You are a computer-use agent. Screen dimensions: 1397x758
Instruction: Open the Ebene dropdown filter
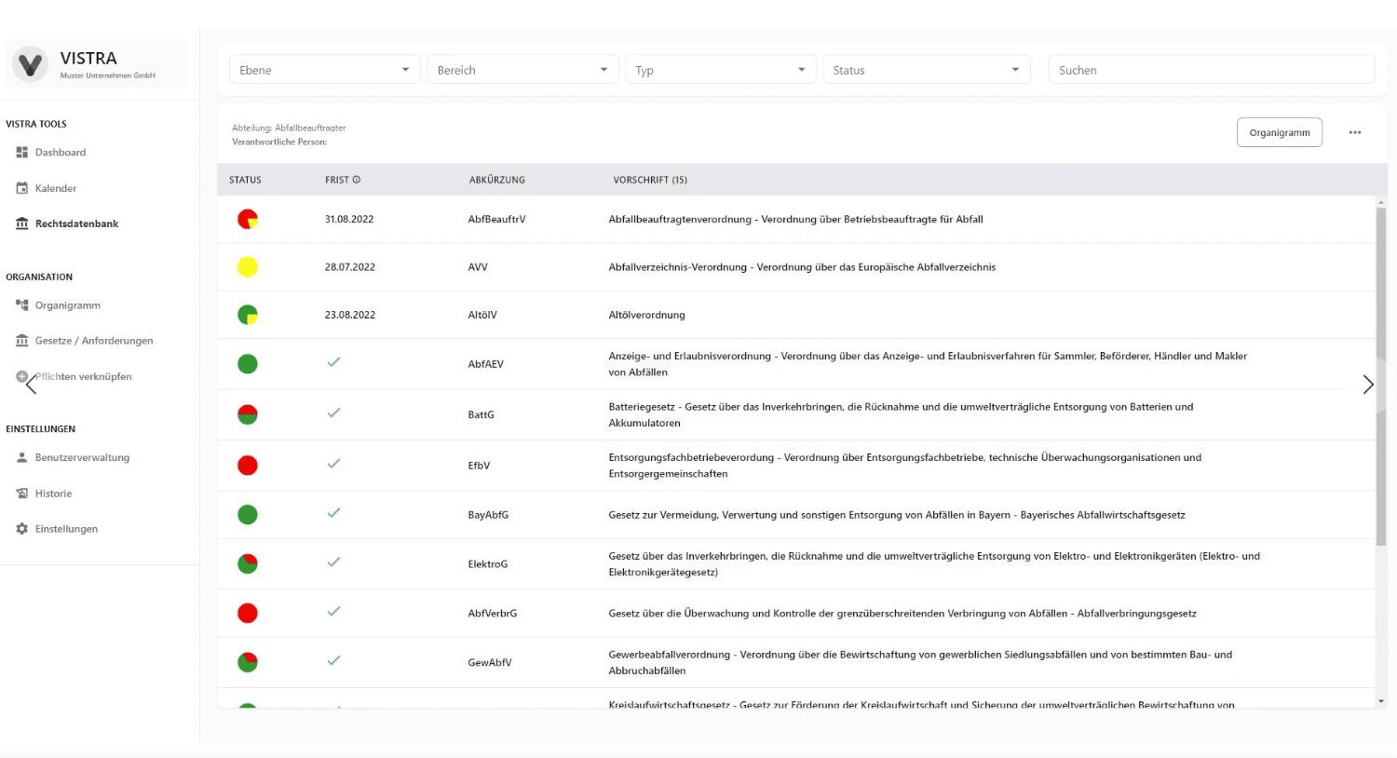tap(325, 70)
